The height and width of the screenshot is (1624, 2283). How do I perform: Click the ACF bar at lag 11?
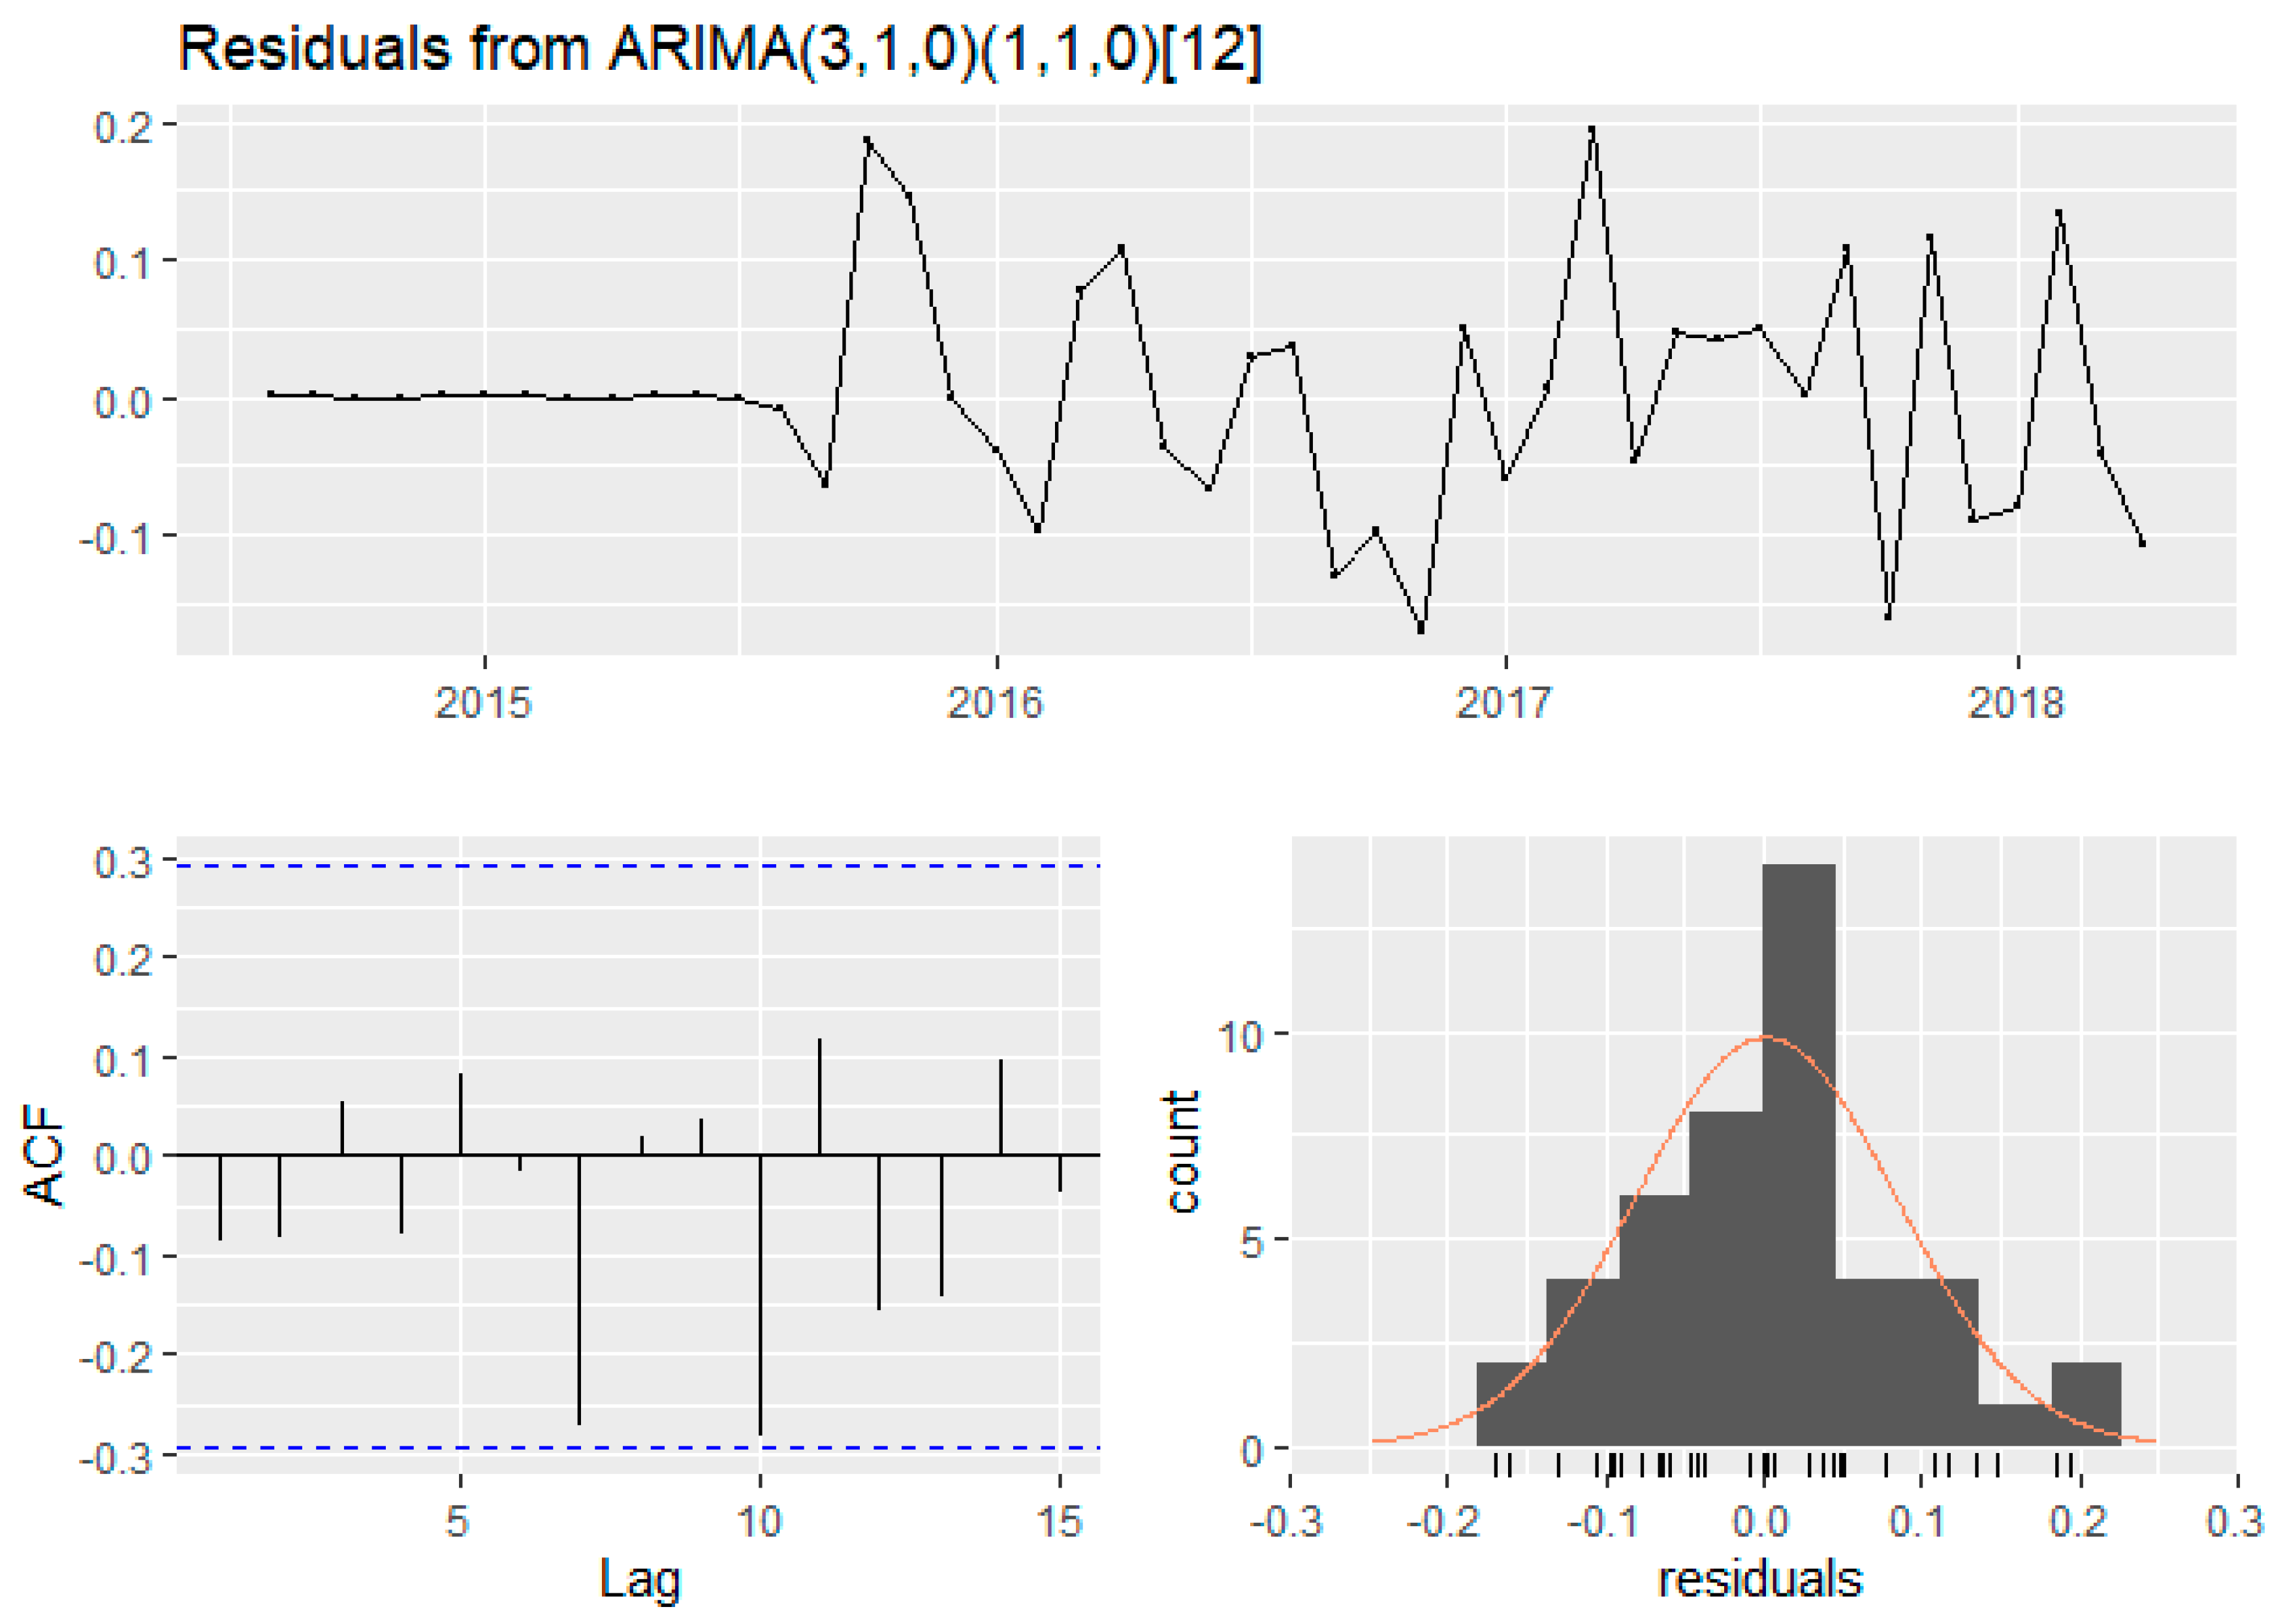820,1097
